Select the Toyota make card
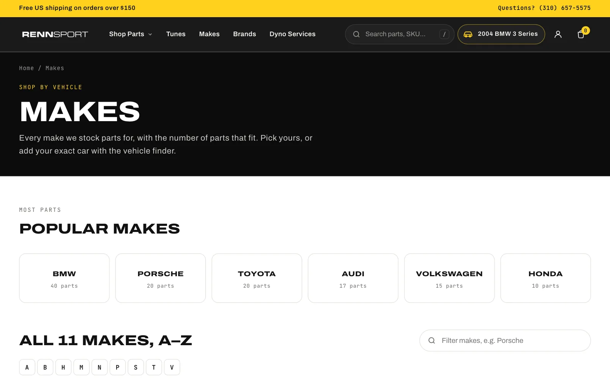This screenshot has width=610, height=381. [x=257, y=278]
